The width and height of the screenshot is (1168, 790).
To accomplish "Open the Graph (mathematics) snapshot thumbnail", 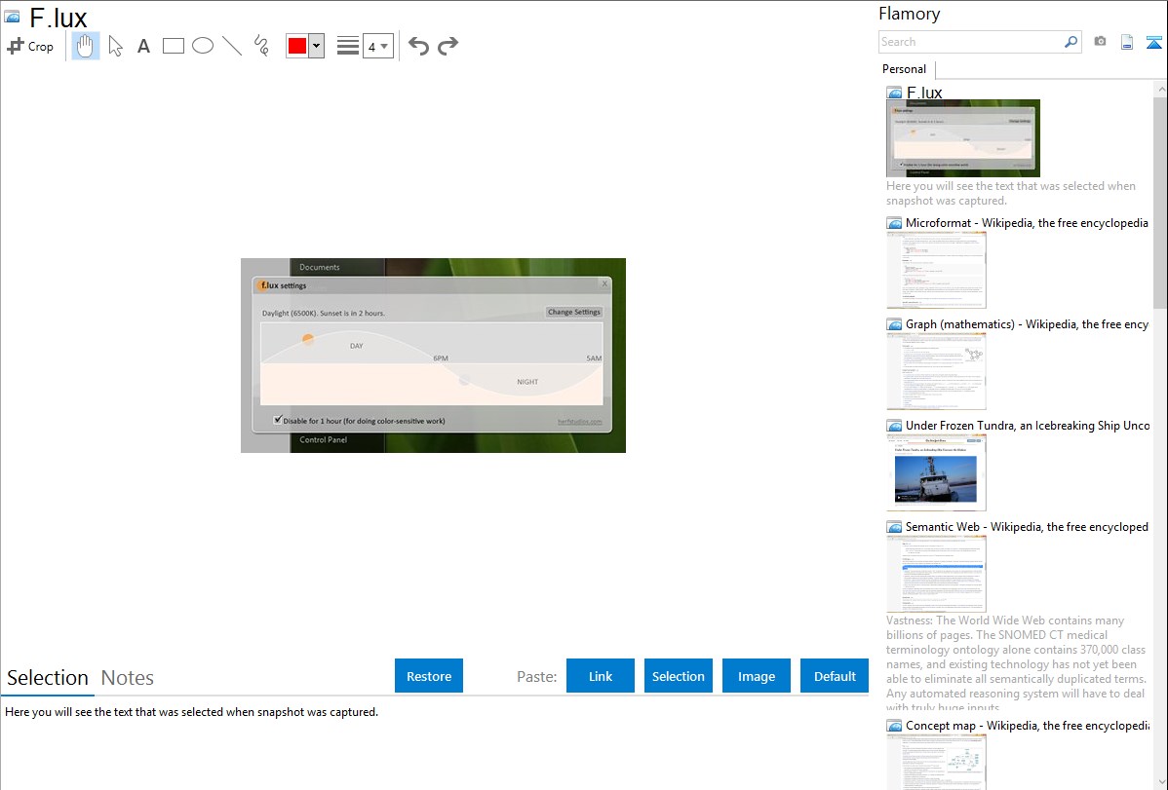I will 936,371.
